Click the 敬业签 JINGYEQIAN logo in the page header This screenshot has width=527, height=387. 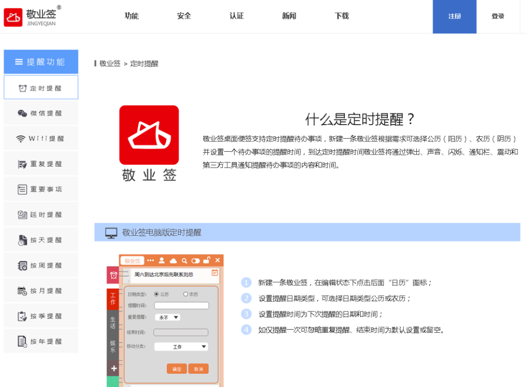32,16
